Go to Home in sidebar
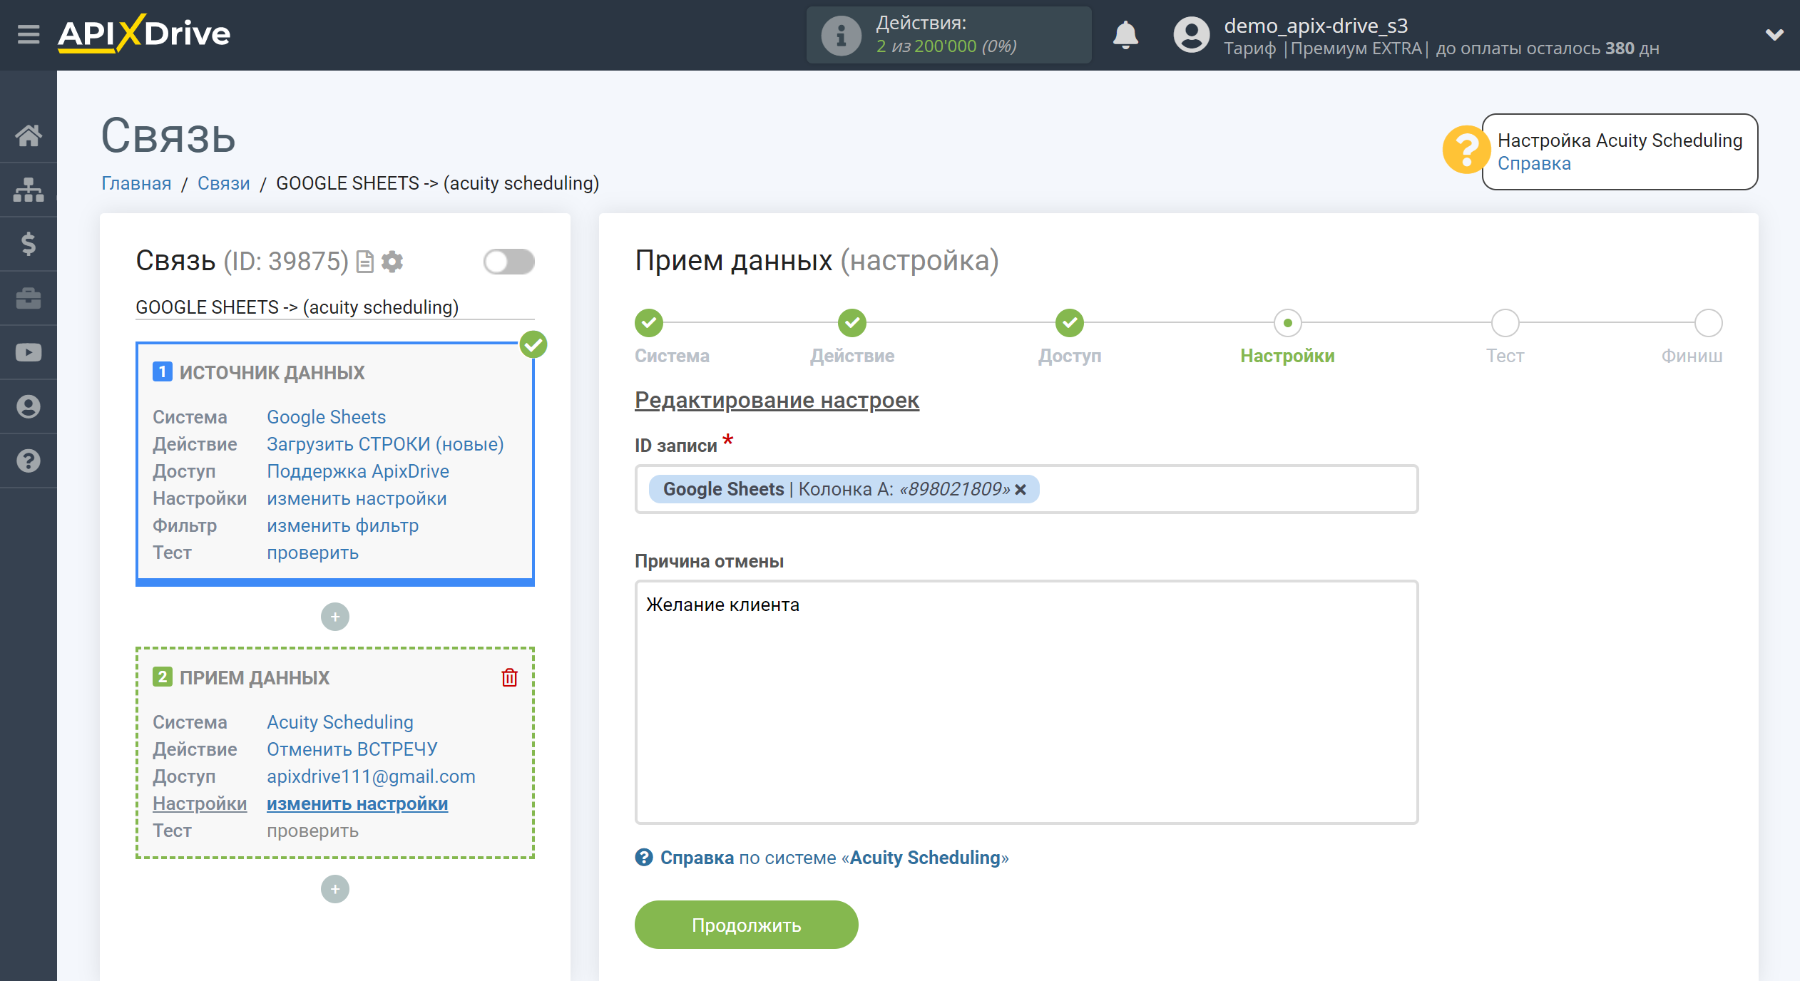 point(29,135)
